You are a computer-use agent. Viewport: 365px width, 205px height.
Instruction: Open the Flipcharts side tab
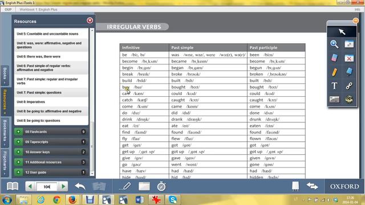pyautogui.click(x=5, y=163)
